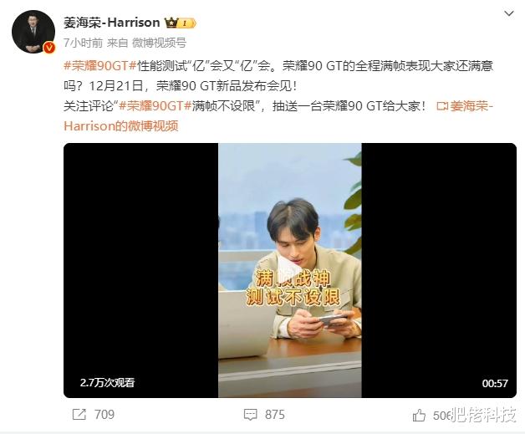Click the gold crown VIP badge
525x434 pixels.
[180, 23]
